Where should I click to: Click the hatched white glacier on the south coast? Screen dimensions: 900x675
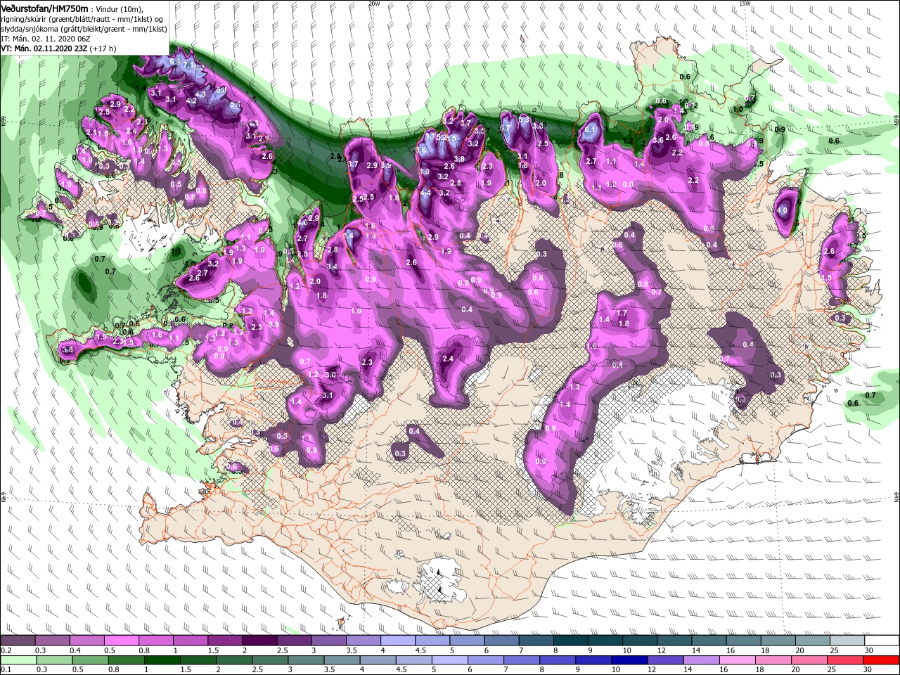point(441,581)
